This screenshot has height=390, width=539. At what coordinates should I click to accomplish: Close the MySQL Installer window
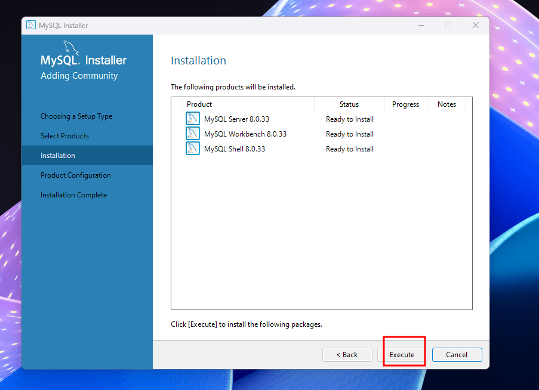(475, 25)
